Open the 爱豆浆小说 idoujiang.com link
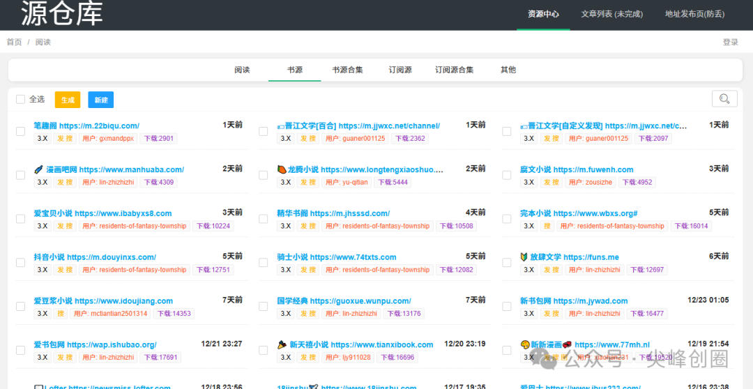The image size is (753, 389). coord(103,301)
